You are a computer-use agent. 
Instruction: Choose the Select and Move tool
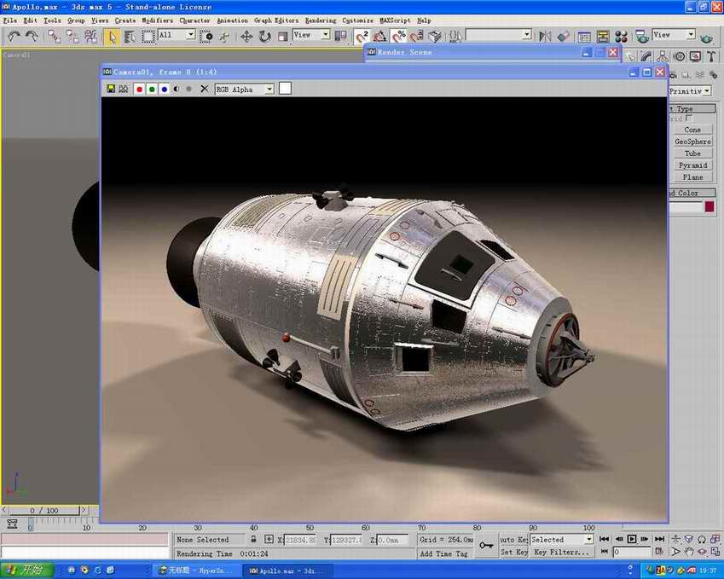coord(246,36)
